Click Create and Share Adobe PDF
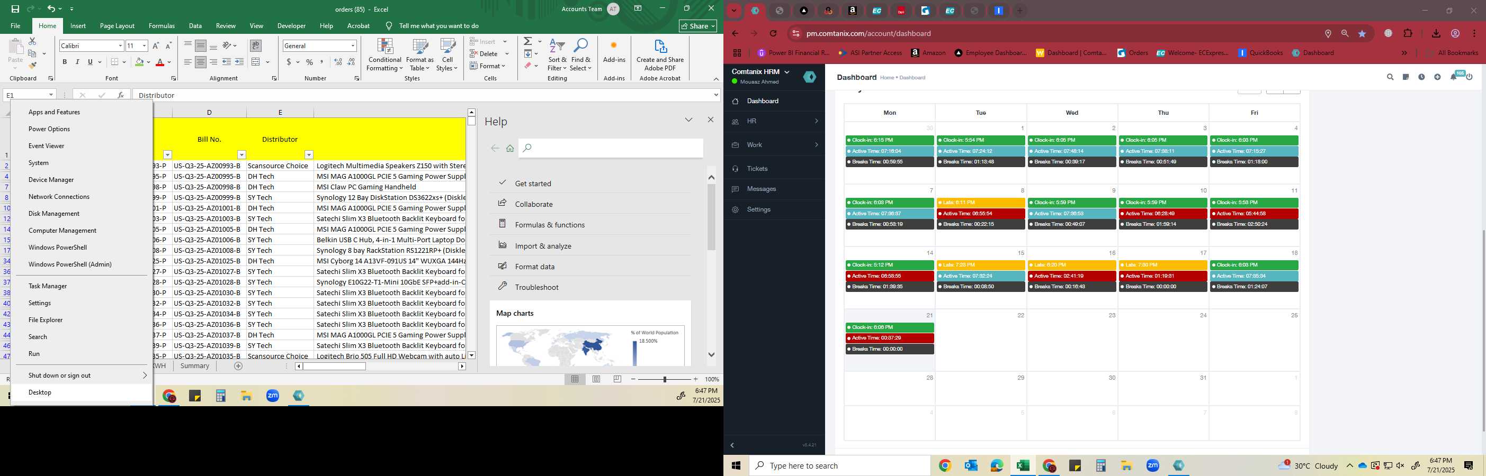1486x476 pixels. 660,55
